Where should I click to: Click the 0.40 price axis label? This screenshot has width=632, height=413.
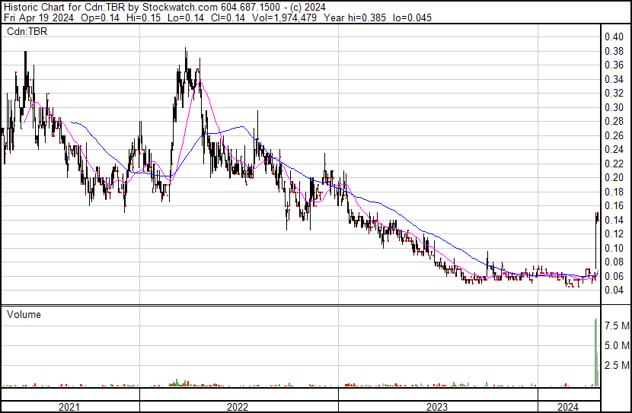[x=614, y=37]
